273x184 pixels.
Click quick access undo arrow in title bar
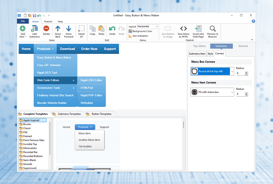pyautogui.click(x=39, y=16)
